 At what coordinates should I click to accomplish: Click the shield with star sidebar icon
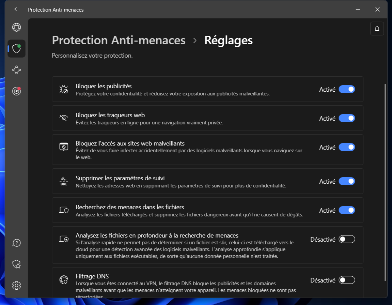(16, 264)
